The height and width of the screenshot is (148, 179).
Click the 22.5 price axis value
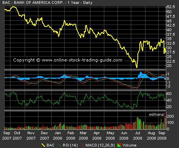[171, 61]
